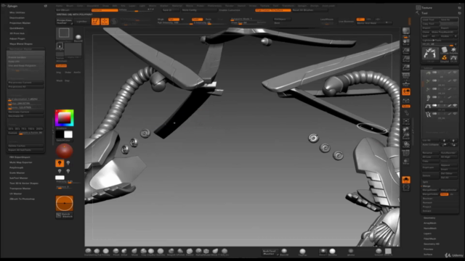Click the Frame icon on right shelf
Image resolution: width=465 pixels, height=261 pixels.
[406, 122]
